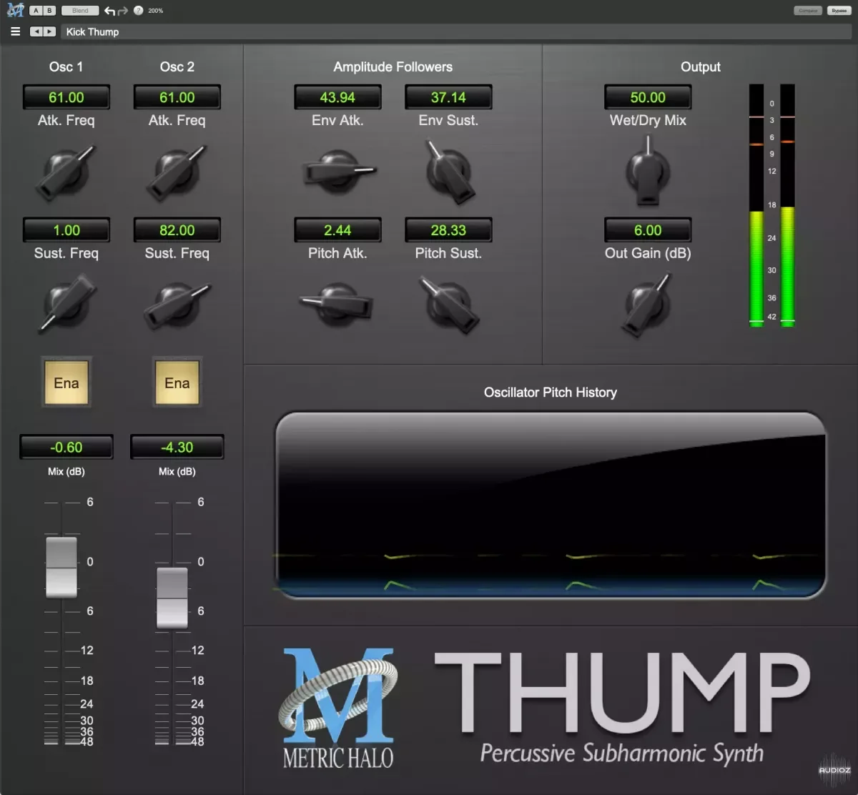The width and height of the screenshot is (858, 795).
Task: Click the Osc 2 Sust. Freq knob
Action: point(176,306)
